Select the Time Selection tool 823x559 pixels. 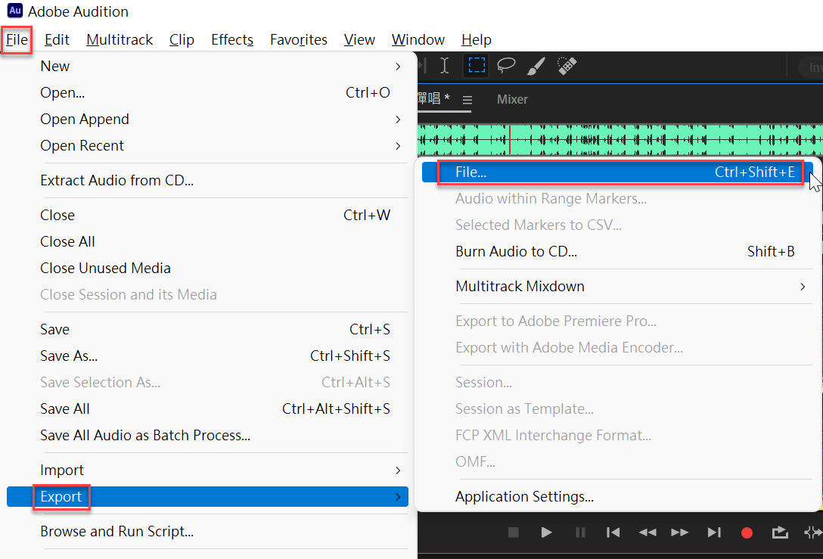click(x=445, y=66)
